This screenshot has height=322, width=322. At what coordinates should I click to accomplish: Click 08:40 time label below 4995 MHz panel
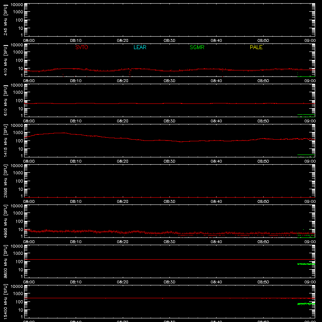(216, 242)
